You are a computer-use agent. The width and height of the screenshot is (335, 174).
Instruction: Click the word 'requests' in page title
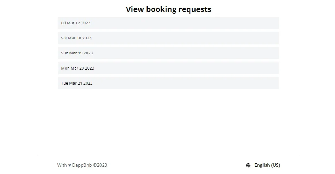click(195, 9)
